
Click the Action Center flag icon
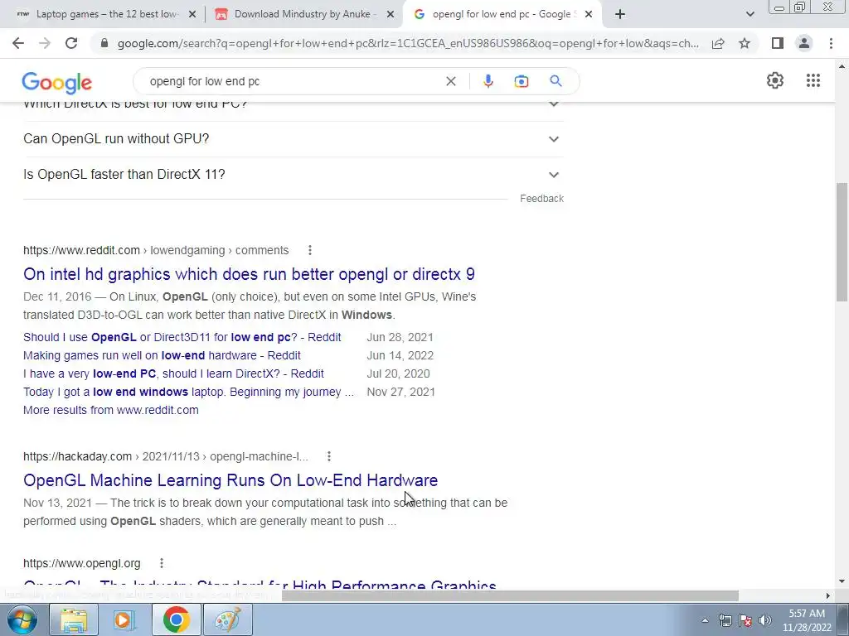pos(745,620)
